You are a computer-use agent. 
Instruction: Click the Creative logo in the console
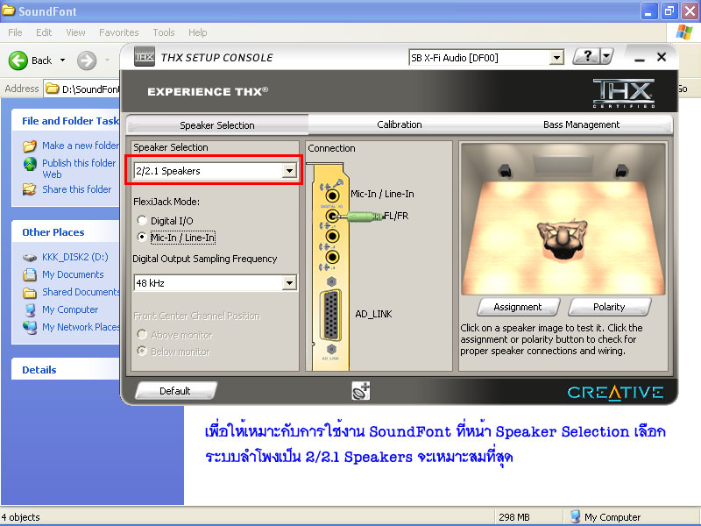point(616,392)
